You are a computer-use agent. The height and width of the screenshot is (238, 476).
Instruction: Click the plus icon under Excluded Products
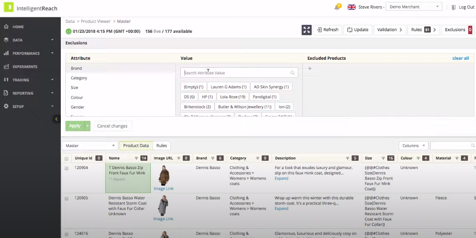coord(310,69)
